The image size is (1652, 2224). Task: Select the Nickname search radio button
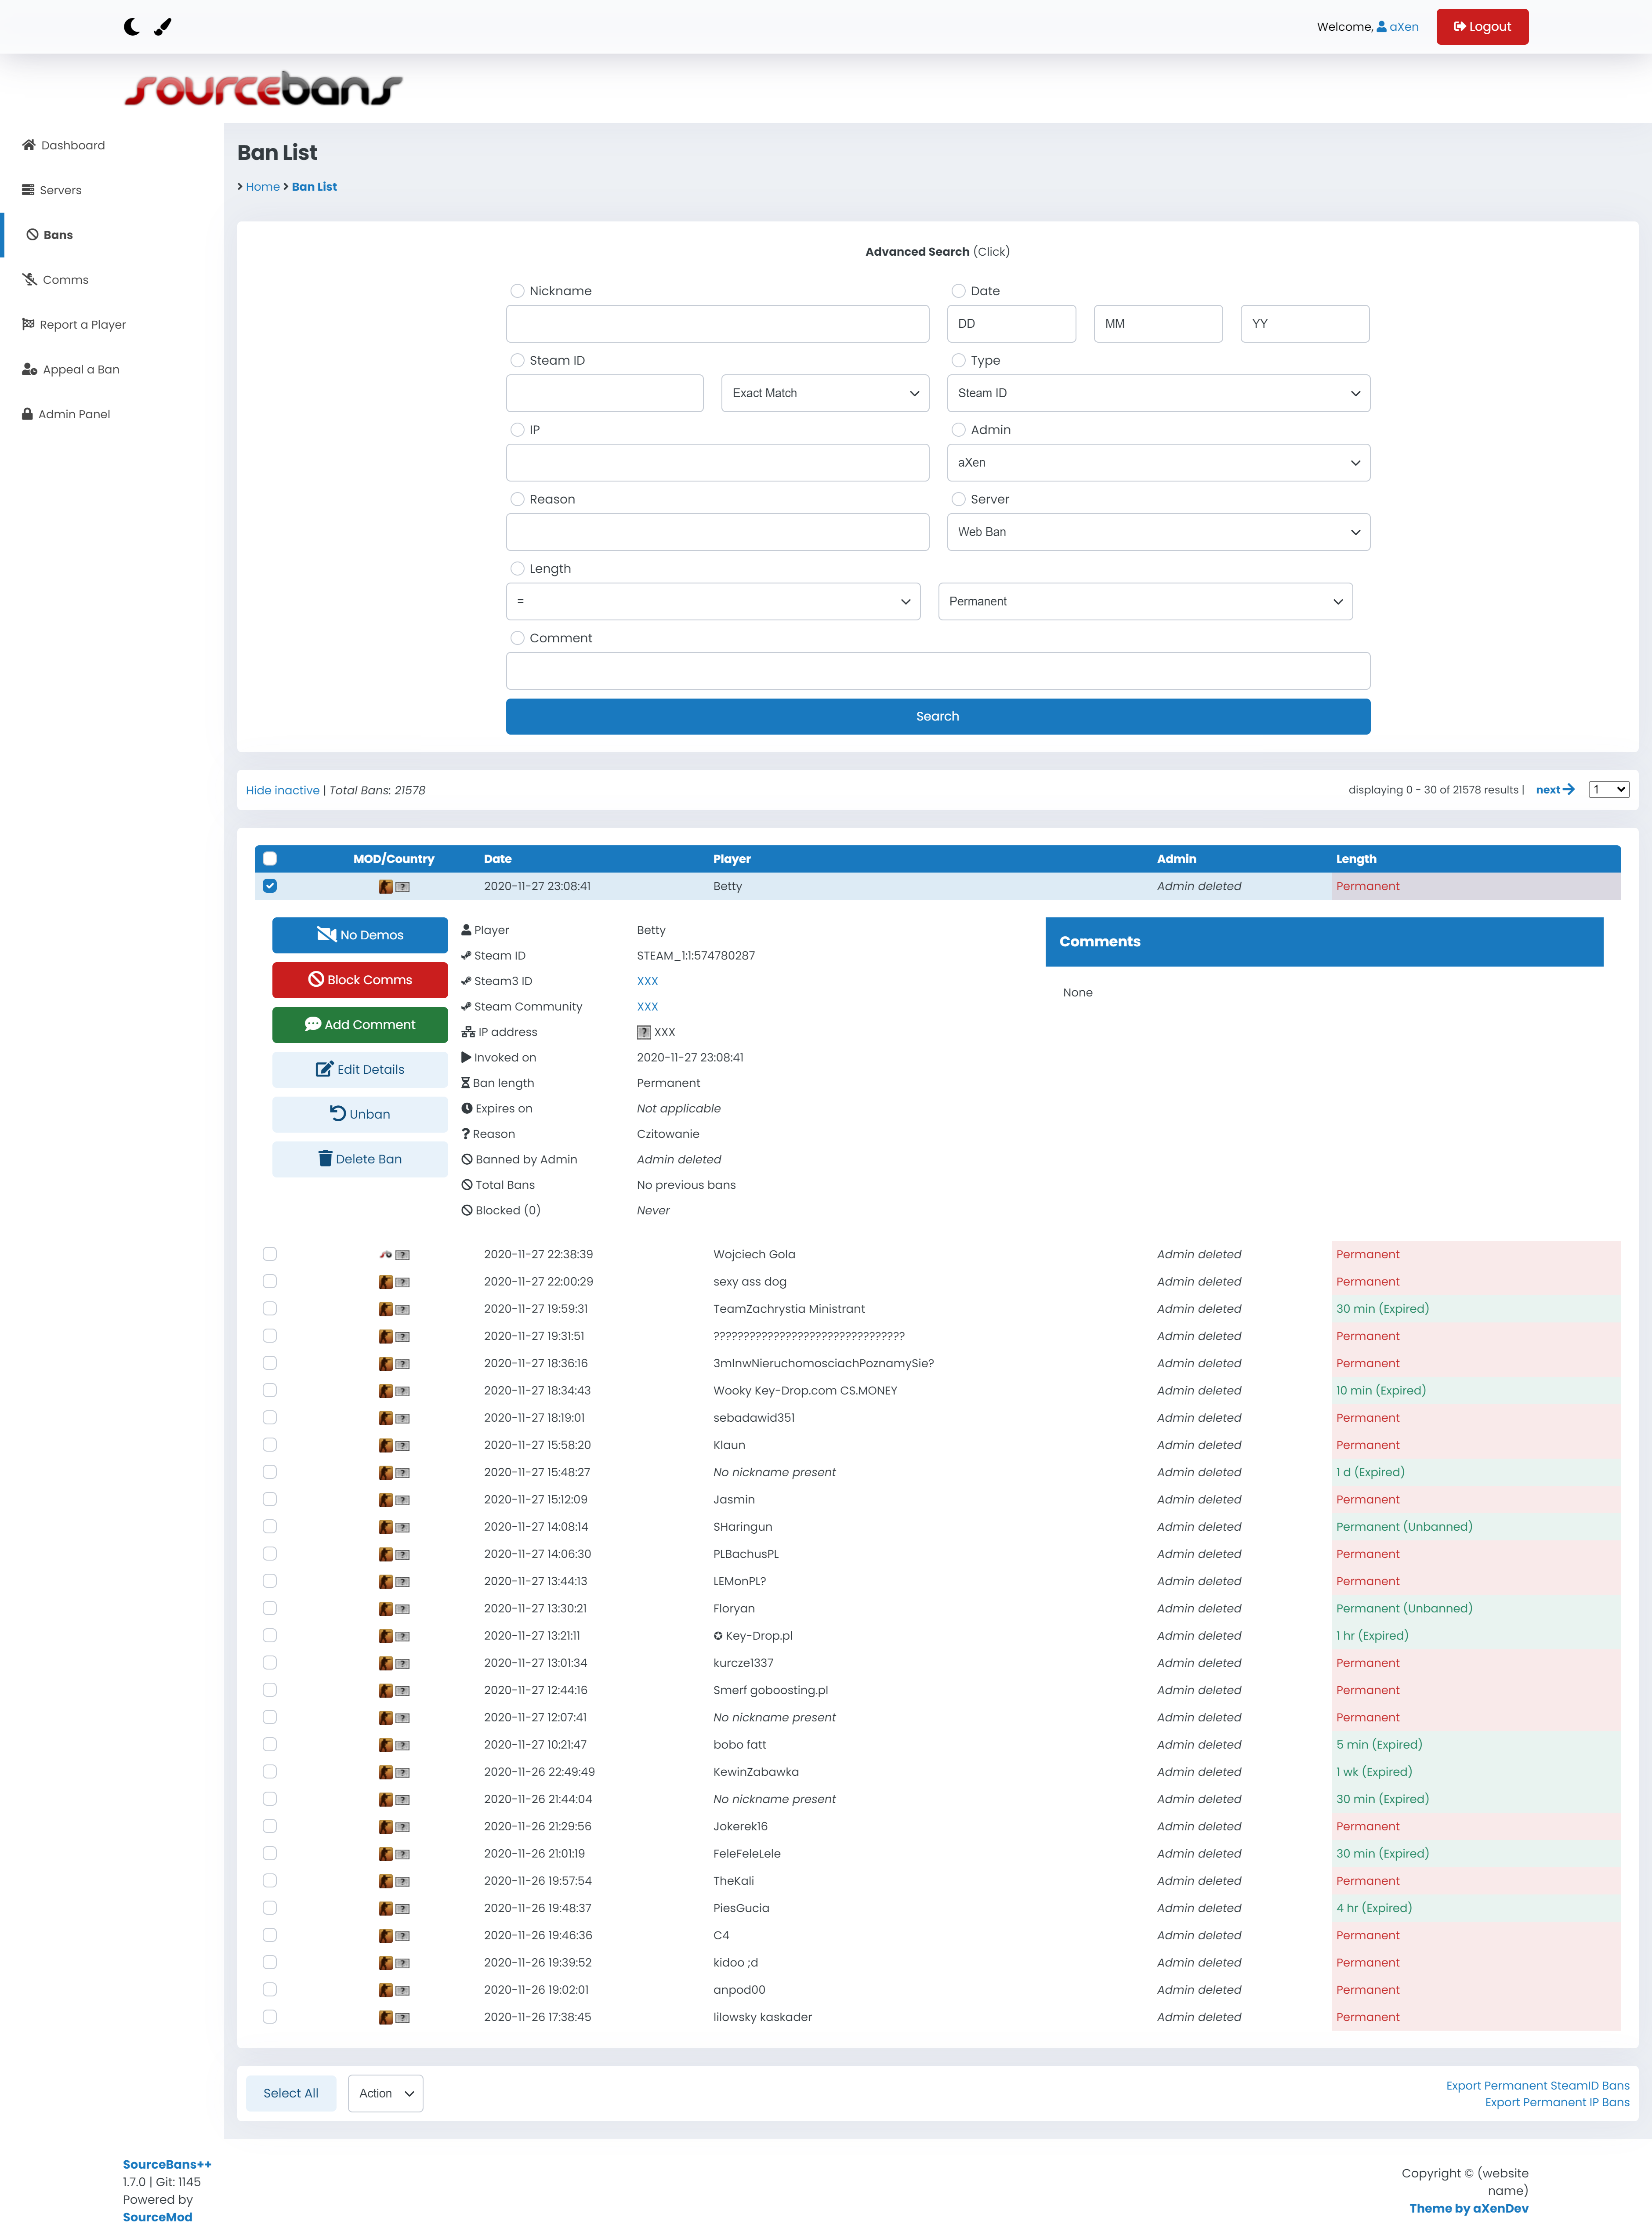517,291
